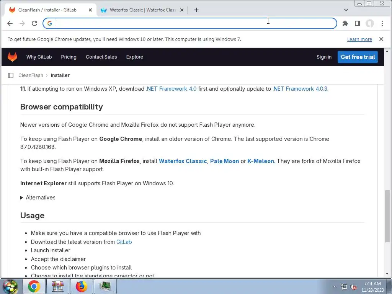Click the Google icon in the address bar
This screenshot has width=392, height=294.
pyautogui.click(x=49, y=23)
